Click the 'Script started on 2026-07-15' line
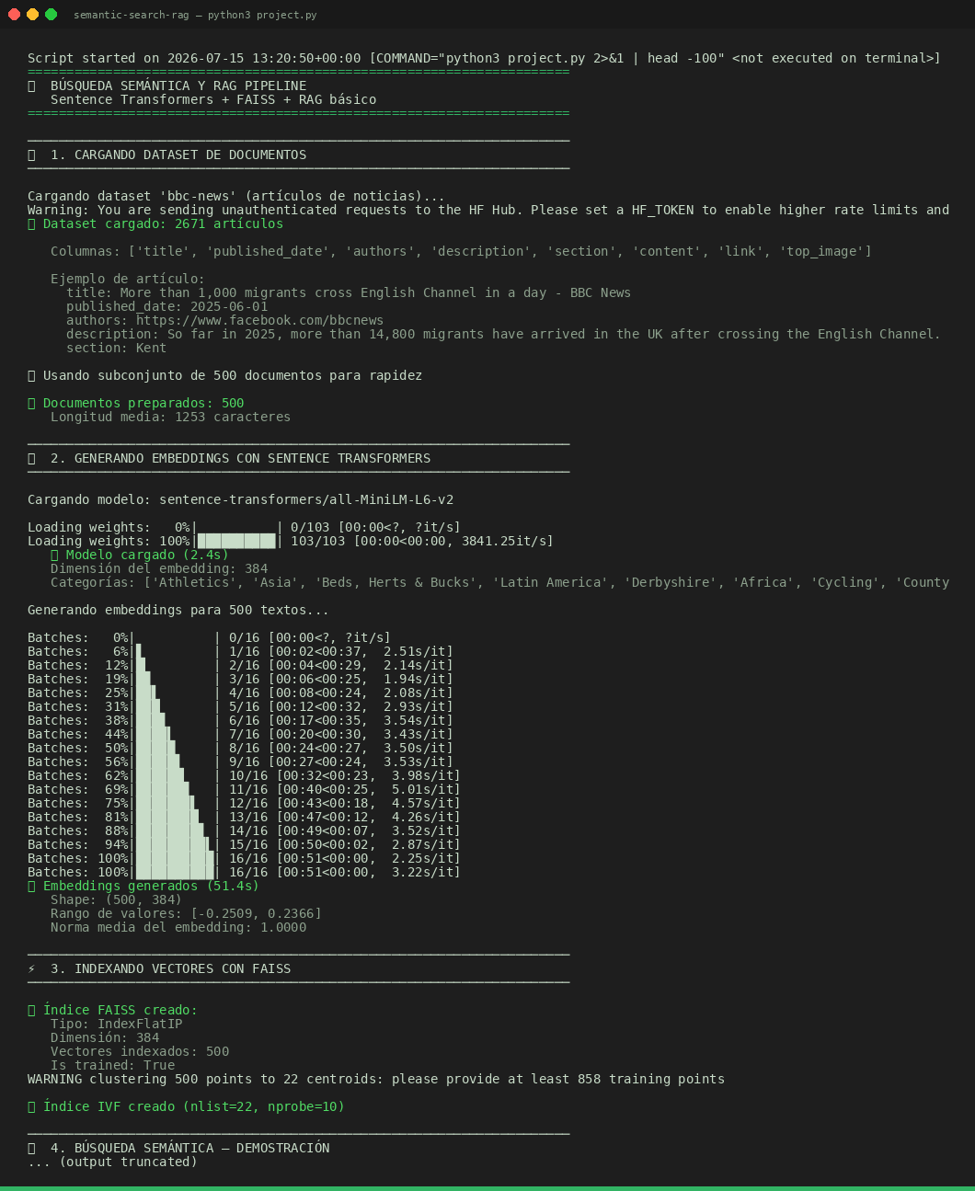The width and height of the screenshot is (975, 1191). point(484,58)
